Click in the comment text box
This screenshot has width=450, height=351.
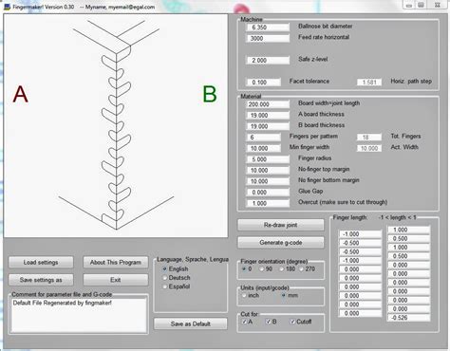click(79, 315)
